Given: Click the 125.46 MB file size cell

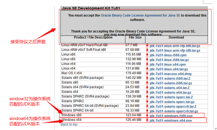Looking at the screenshot, I should pos(133,120).
